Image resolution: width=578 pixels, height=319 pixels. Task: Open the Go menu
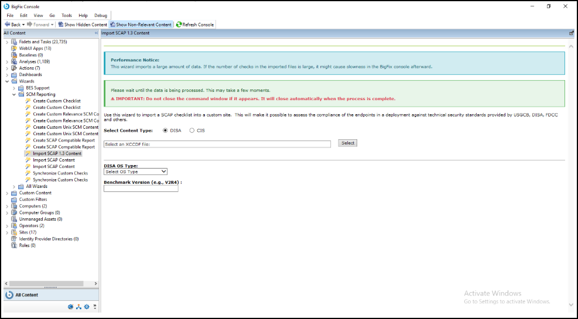[x=52, y=15]
